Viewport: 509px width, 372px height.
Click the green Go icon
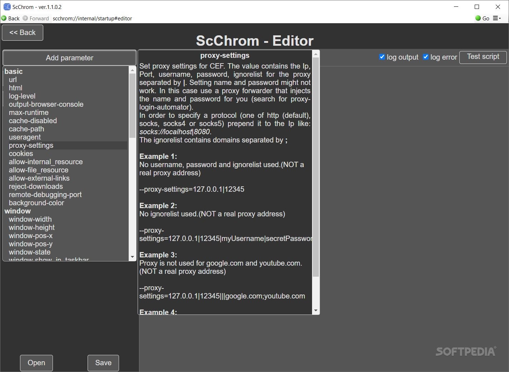pyautogui.click(x=478, y=18)
